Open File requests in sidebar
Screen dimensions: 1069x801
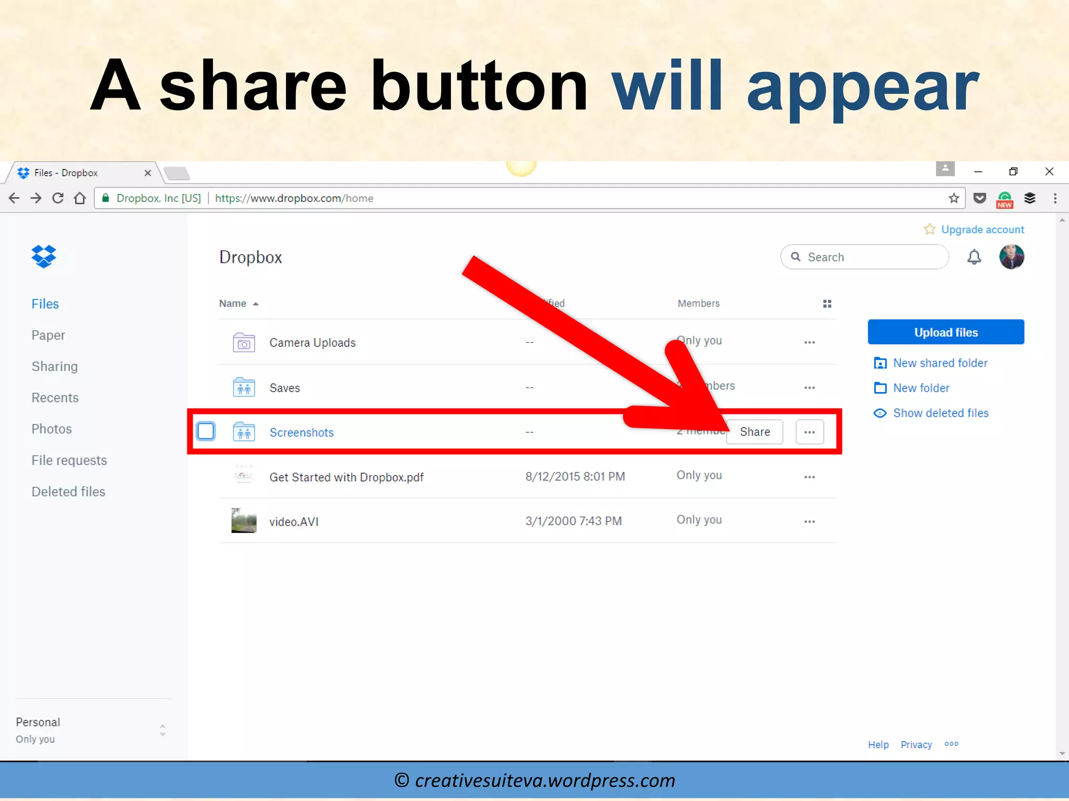(69, 460)
